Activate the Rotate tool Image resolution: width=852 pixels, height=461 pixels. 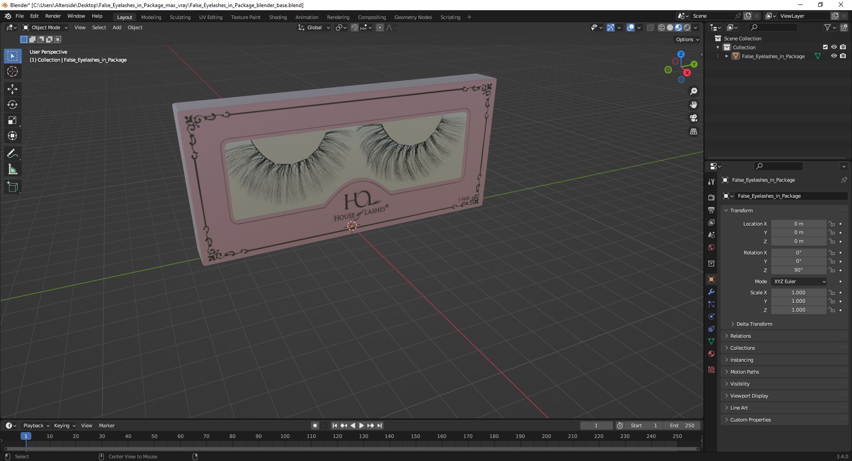pos(12,105)
